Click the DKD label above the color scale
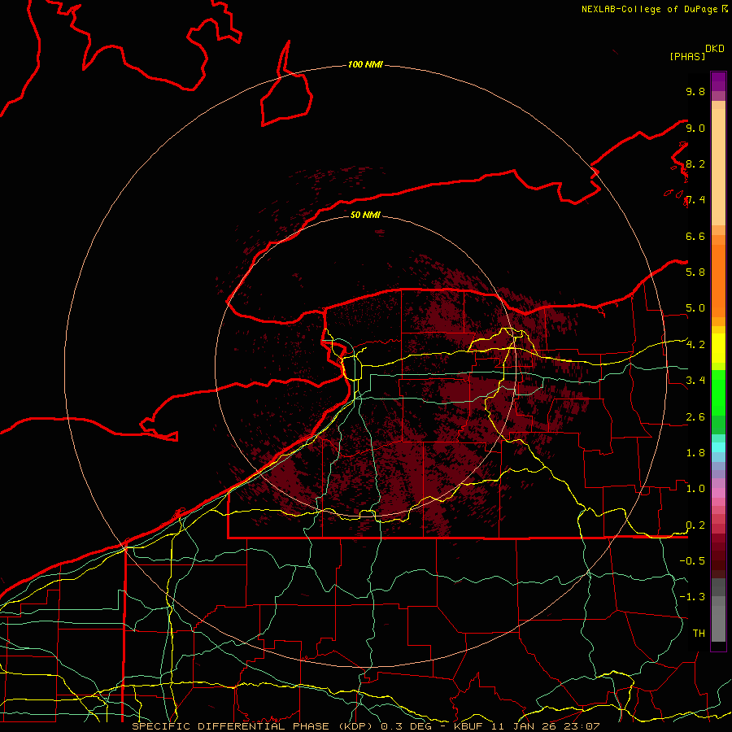Viewport: 732px width, 732px height. pyautogui.click(x=715, y=48)
